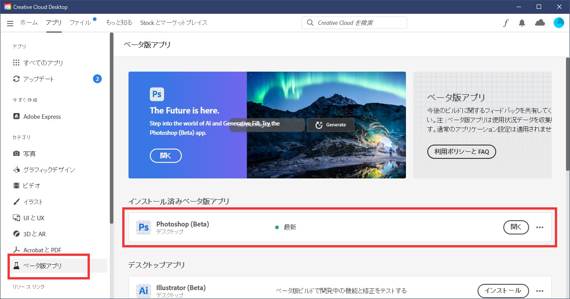Close the Creative Cloud Desktop window

(559, 7)
